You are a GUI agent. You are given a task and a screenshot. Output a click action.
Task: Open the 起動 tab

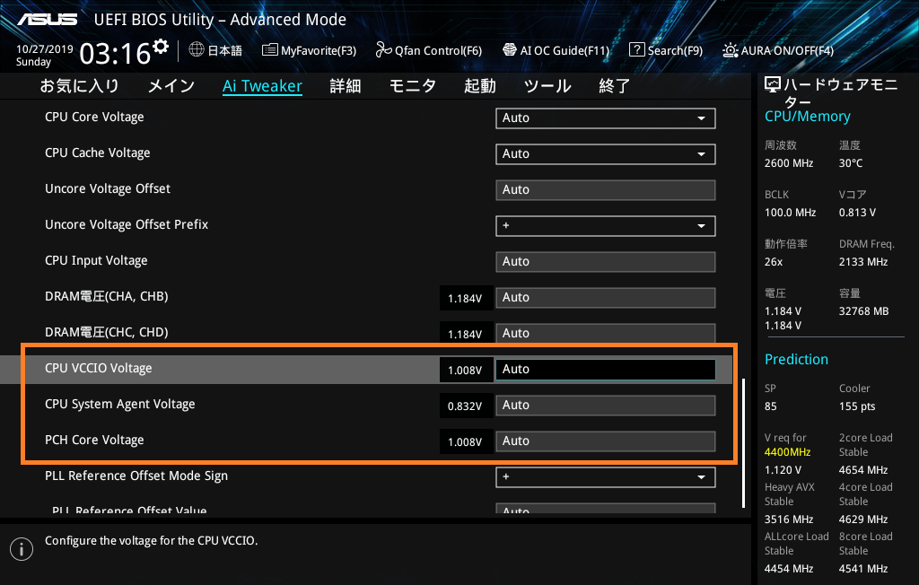click(x=480, y=86)
